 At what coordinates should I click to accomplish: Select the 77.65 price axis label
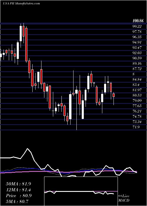137,106
